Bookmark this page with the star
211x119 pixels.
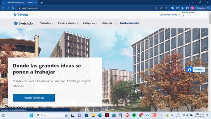pyautogui.click(x=166, y=8)
